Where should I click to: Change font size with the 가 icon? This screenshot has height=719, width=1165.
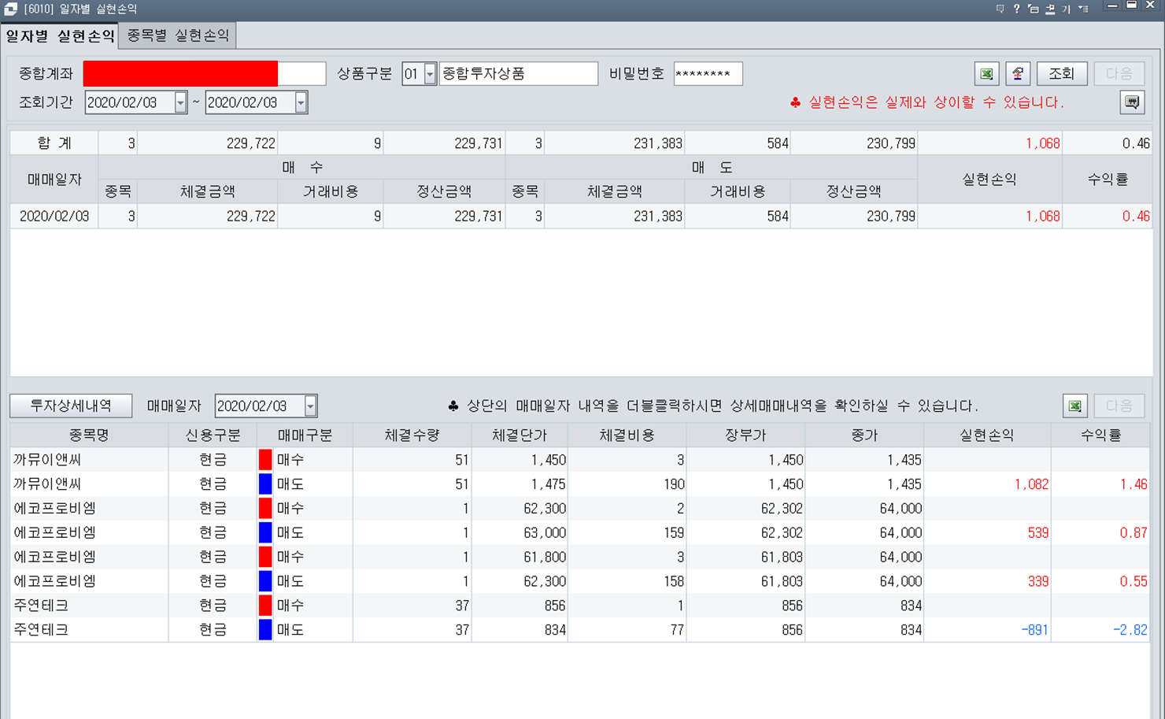tap(1066, 9)
